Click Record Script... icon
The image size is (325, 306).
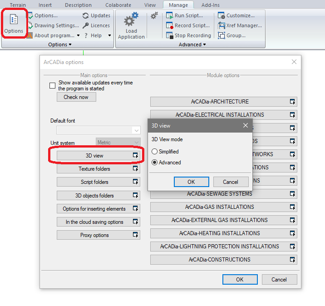click(x=170, y=25)
